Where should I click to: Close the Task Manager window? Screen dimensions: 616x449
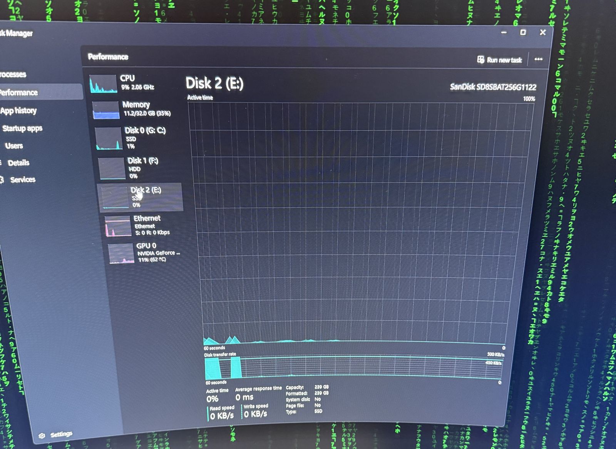(x=543, y=32)
